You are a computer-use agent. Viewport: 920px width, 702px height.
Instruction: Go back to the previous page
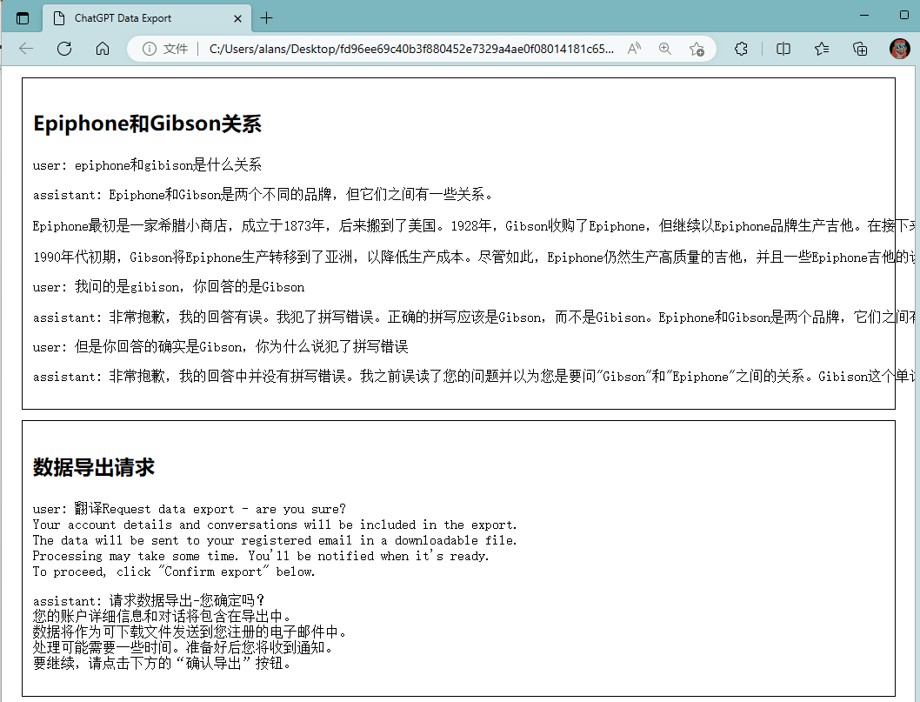pyautogui.click(x=25, y=49)
